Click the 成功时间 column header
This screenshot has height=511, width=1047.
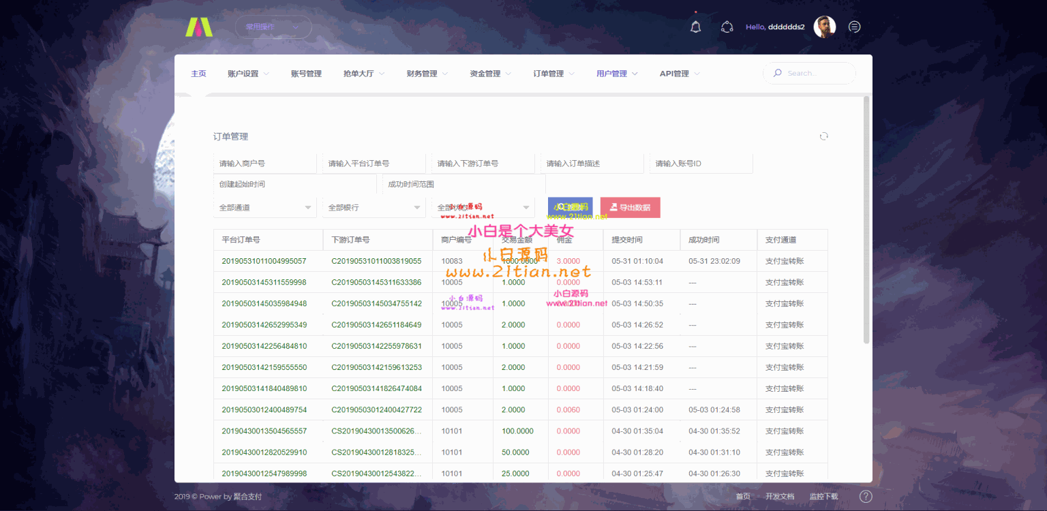pos(718,240)
